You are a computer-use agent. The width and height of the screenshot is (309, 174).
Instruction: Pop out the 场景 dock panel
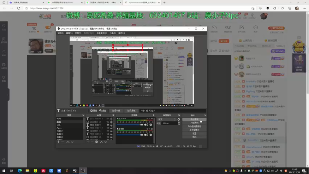tap(83, 115)
